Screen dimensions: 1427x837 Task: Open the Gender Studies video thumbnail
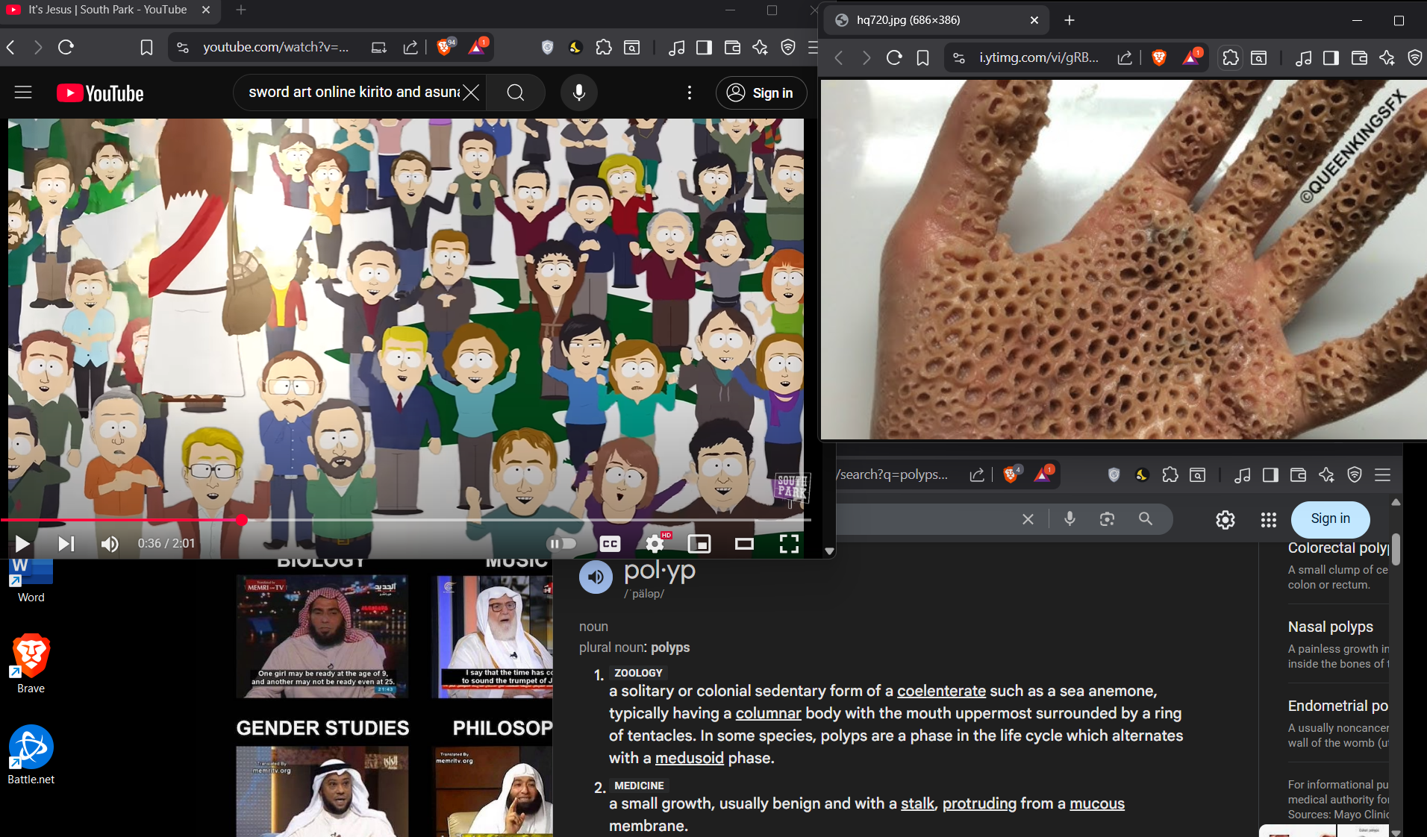point(322,791)
